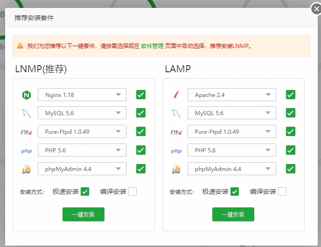This screenshot has width=321, height=247.
Task: Uncheck PHP 5.6 in LAMP
Action: (x=291, y=150)
